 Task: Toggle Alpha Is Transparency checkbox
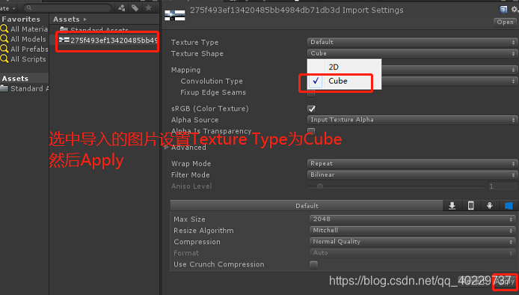click(x=311, y=131)
